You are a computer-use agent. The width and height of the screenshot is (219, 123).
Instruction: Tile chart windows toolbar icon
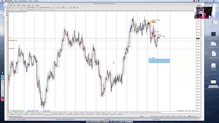(x=64, y=8)
